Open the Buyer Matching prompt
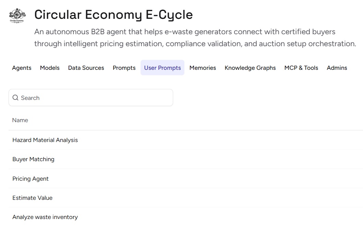 pos(33,159)
